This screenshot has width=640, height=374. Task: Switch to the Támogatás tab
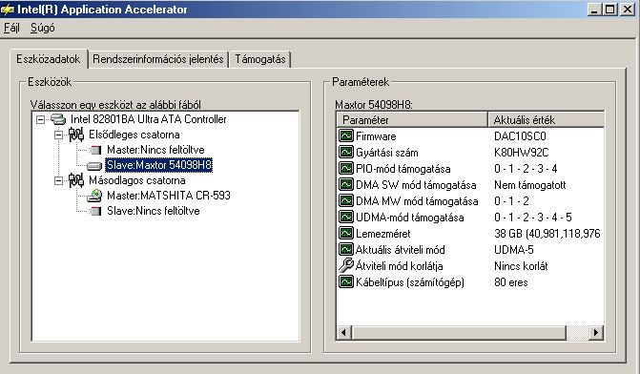click(x=260, y=59)
